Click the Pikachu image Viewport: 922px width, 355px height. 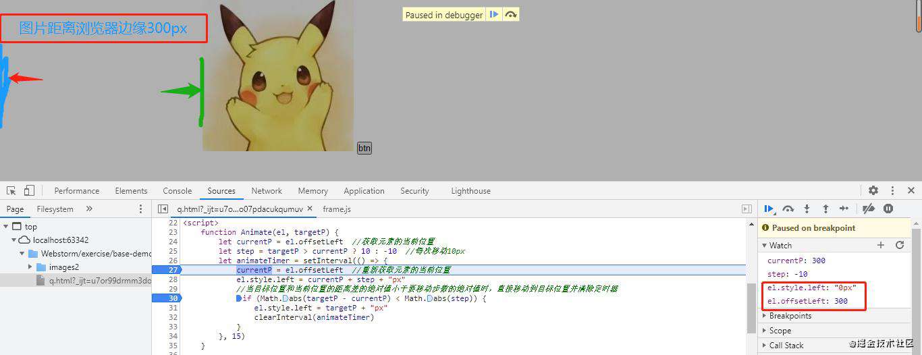point(278,75)
